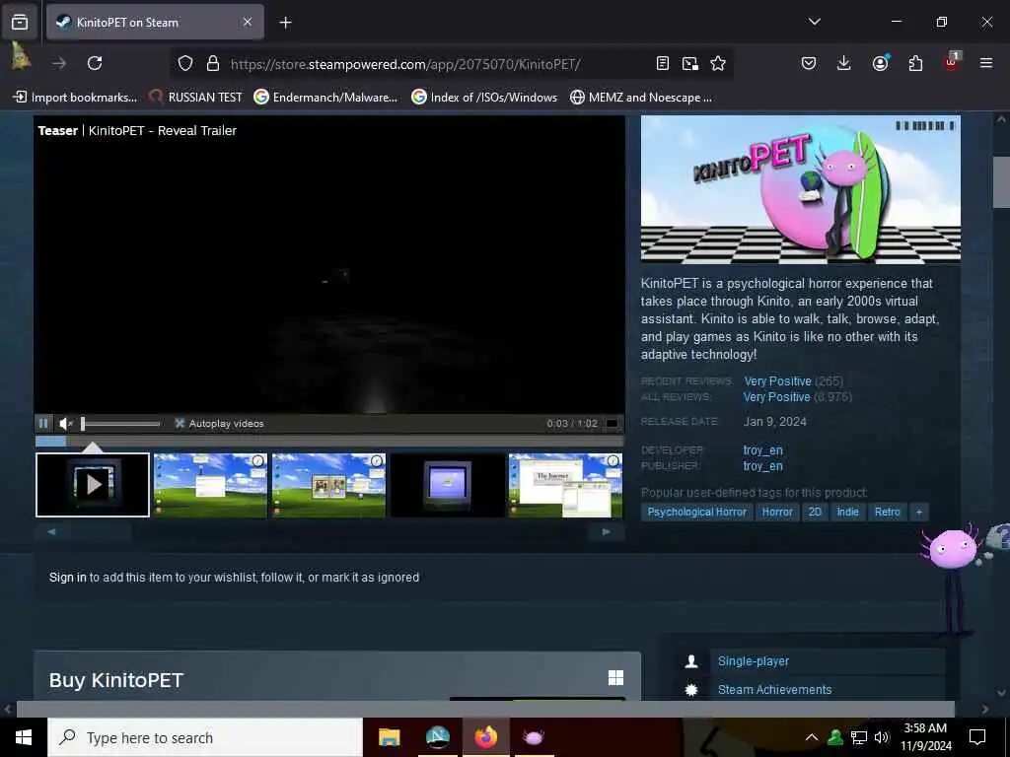Adjust the trailer volume slider
1010x757 pixels.
point(120,424)
